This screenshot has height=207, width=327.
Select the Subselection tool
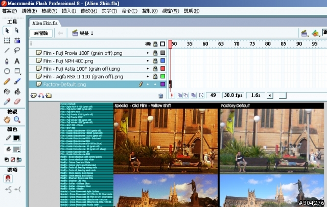coord(17,30)
